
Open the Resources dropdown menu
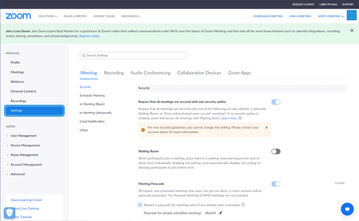[130, 16]
